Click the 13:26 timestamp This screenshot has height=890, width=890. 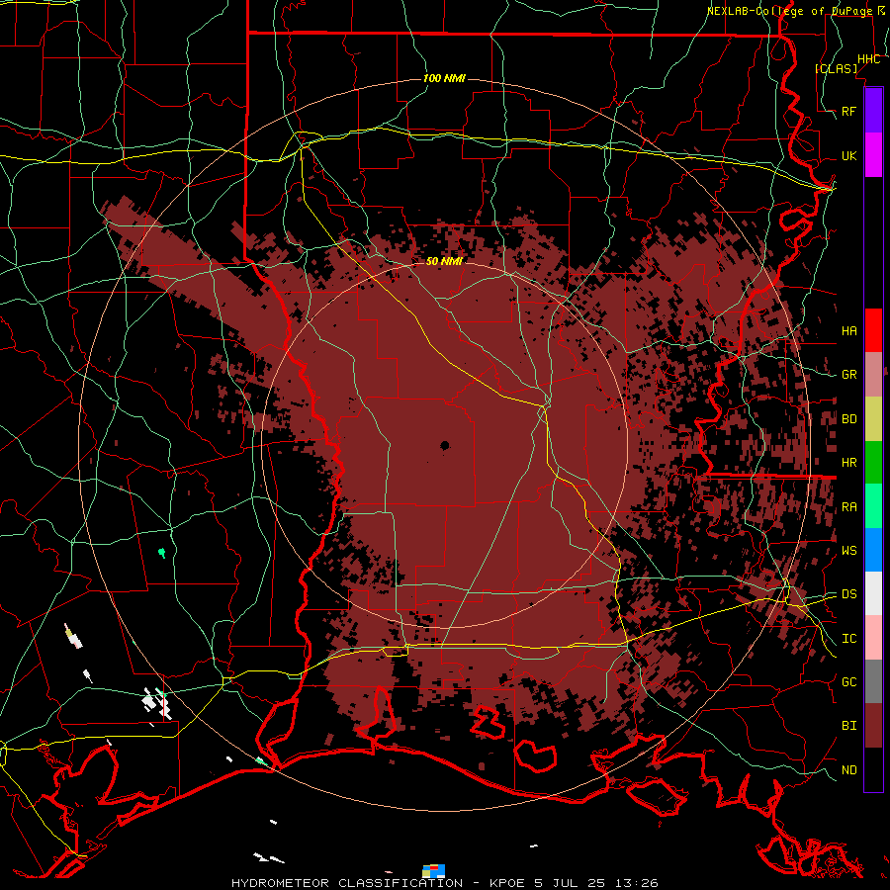pos(636,883)
